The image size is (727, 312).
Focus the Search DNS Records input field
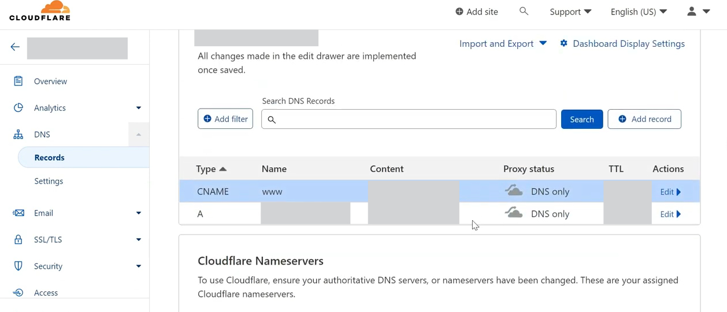point(409,119)
